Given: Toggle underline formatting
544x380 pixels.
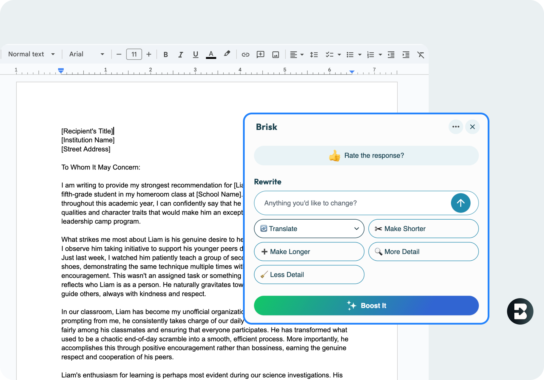Looking at the screenshot, I should pos(195,55).
